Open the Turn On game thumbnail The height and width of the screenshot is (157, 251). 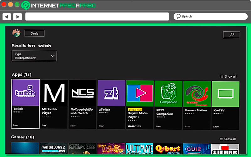tap(111, 149)
